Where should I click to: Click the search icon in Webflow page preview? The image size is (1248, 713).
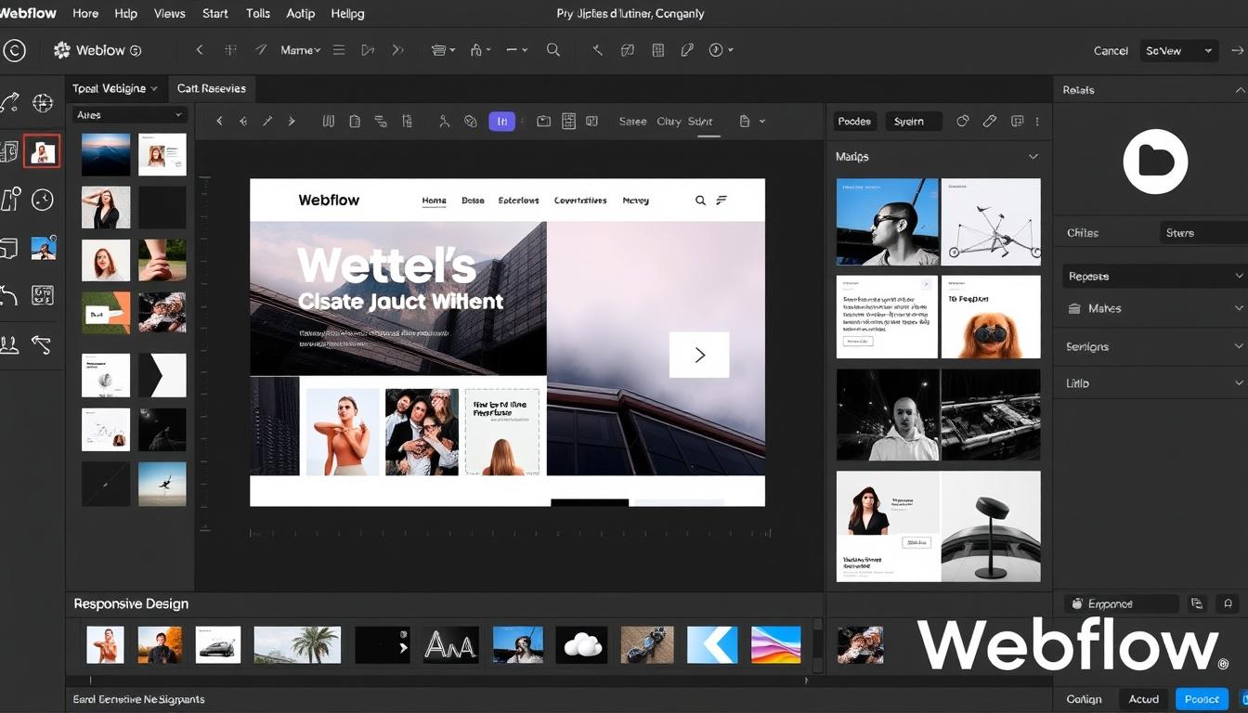coord(700,200)
